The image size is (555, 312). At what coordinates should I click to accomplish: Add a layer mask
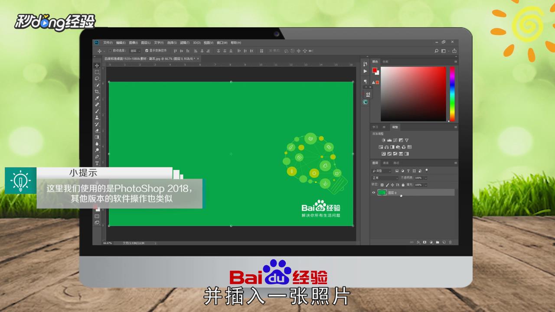point(424,242)
